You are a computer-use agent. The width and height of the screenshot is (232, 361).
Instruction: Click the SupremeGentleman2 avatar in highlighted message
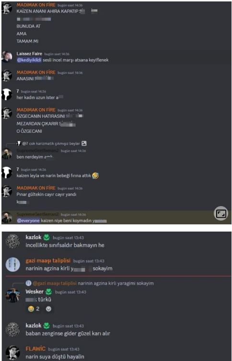(x=7, y=218)
